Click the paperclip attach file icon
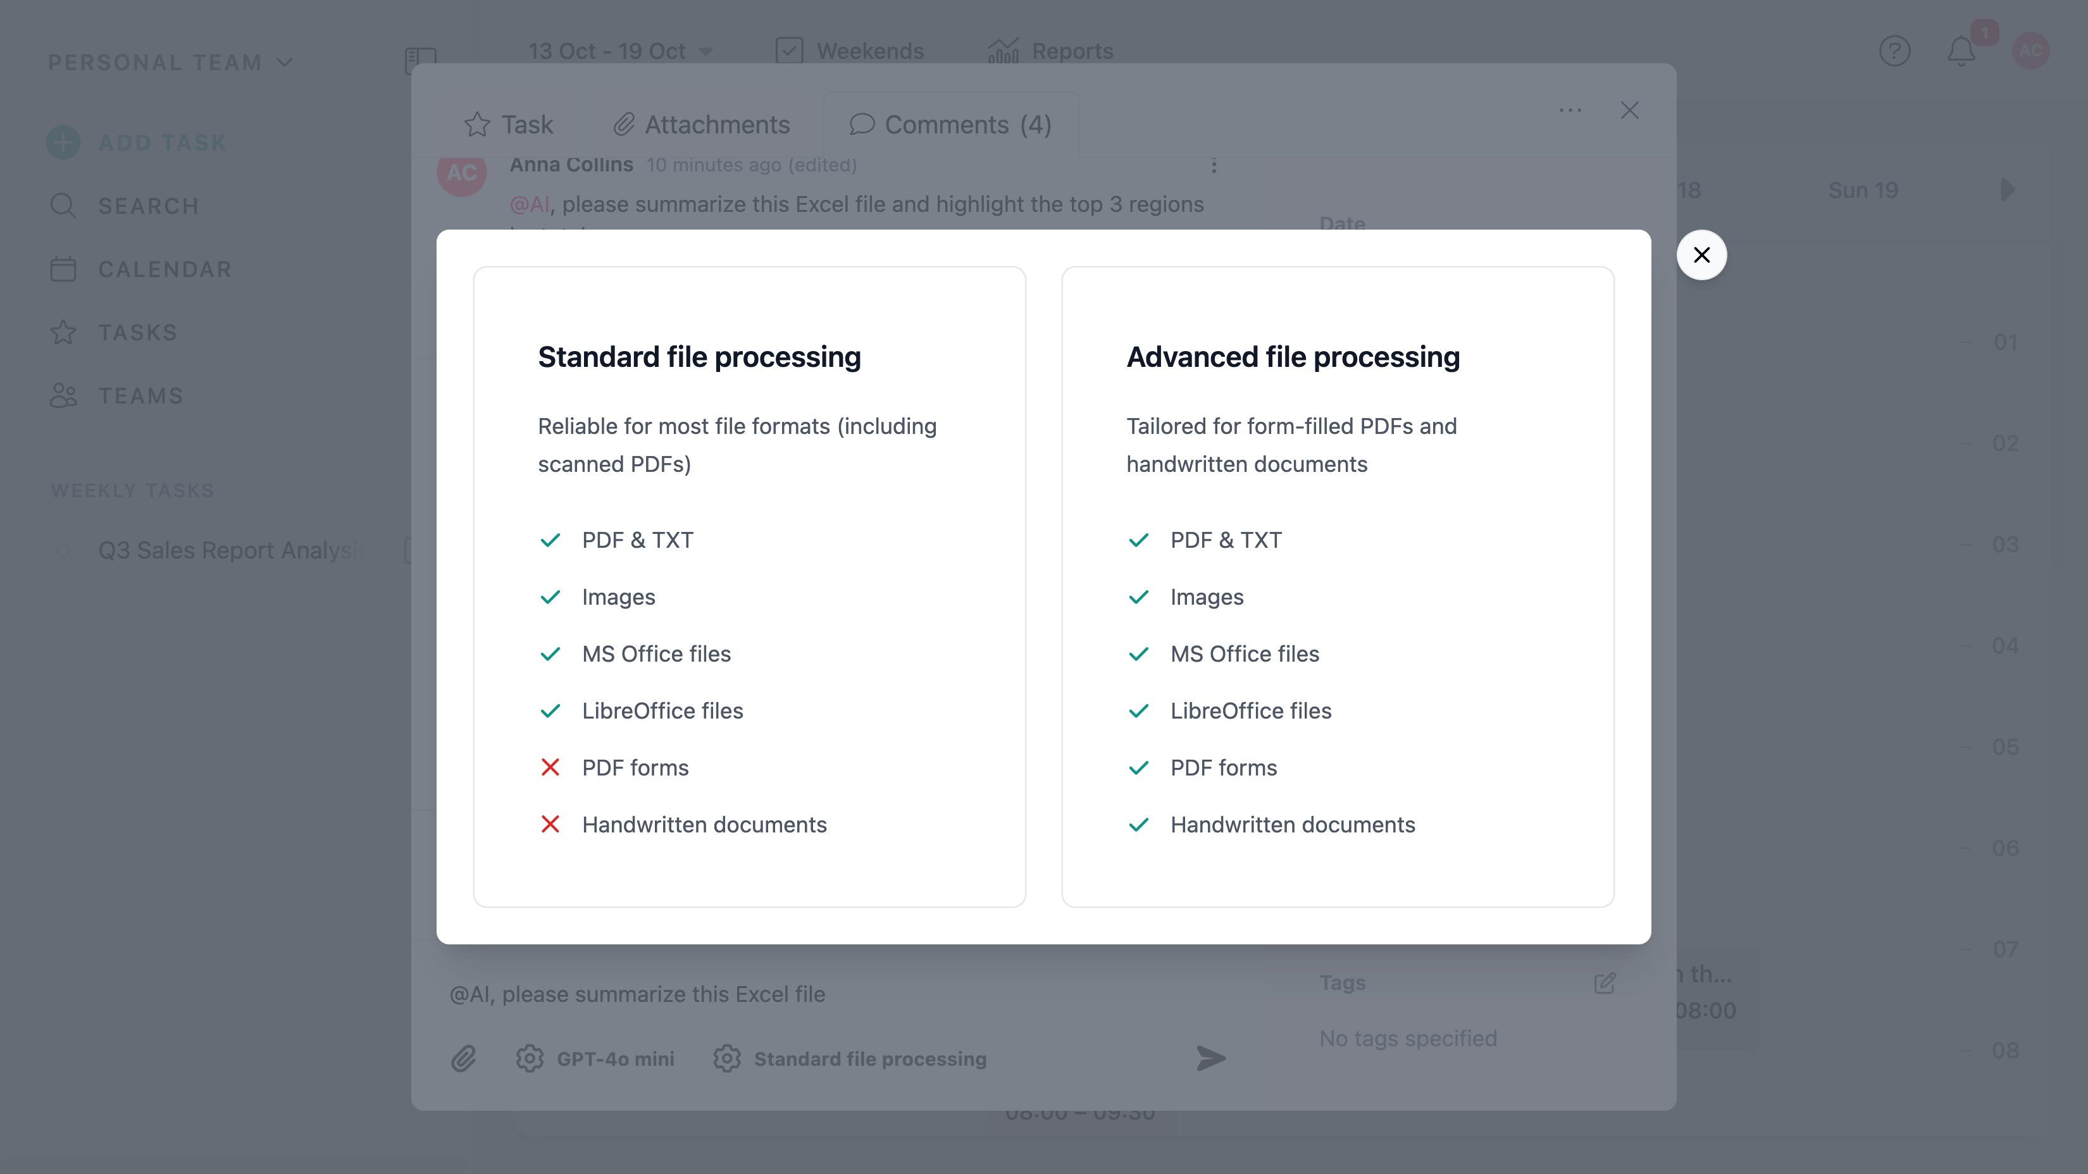The width and height of the screenshot is (2088, 1174). [x=464, y=1058]
